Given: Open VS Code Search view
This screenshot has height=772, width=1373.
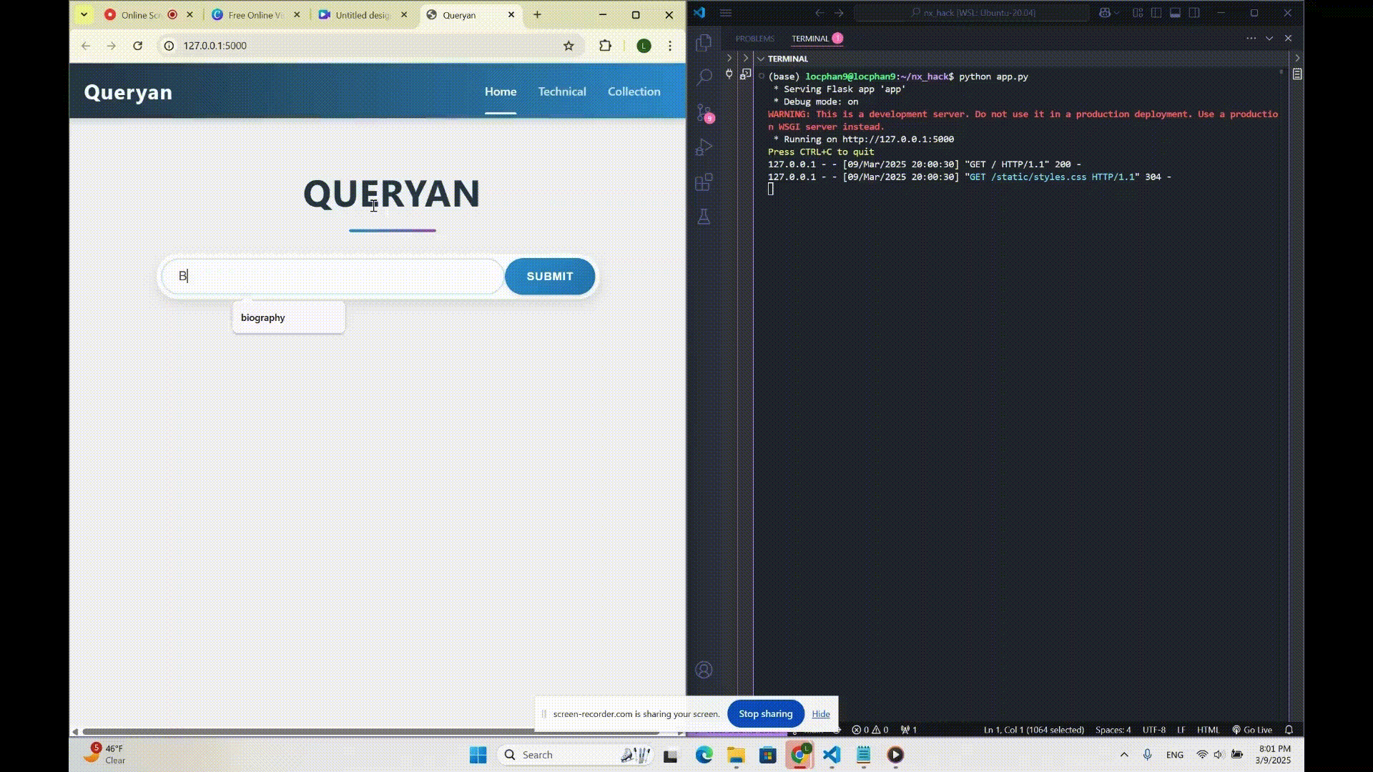Looking at the screenshot, I should pyautogui.click(x=704, y=77).
